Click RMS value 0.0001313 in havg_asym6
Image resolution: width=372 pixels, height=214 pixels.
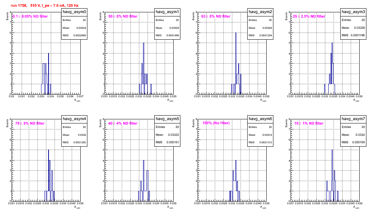click(x=266, y=143)
